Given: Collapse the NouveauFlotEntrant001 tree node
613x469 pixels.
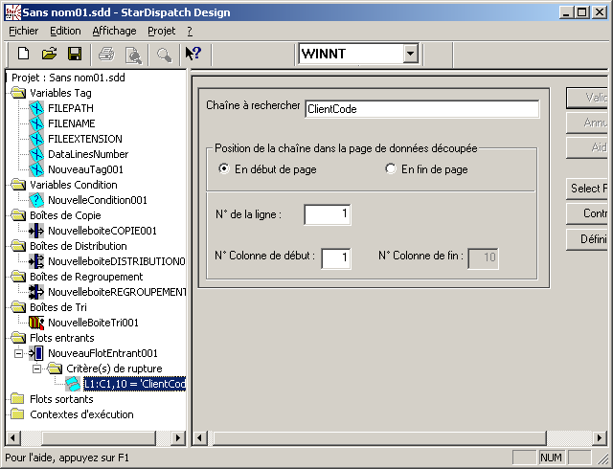Looking at the screenshot, I should coord(20,353).
